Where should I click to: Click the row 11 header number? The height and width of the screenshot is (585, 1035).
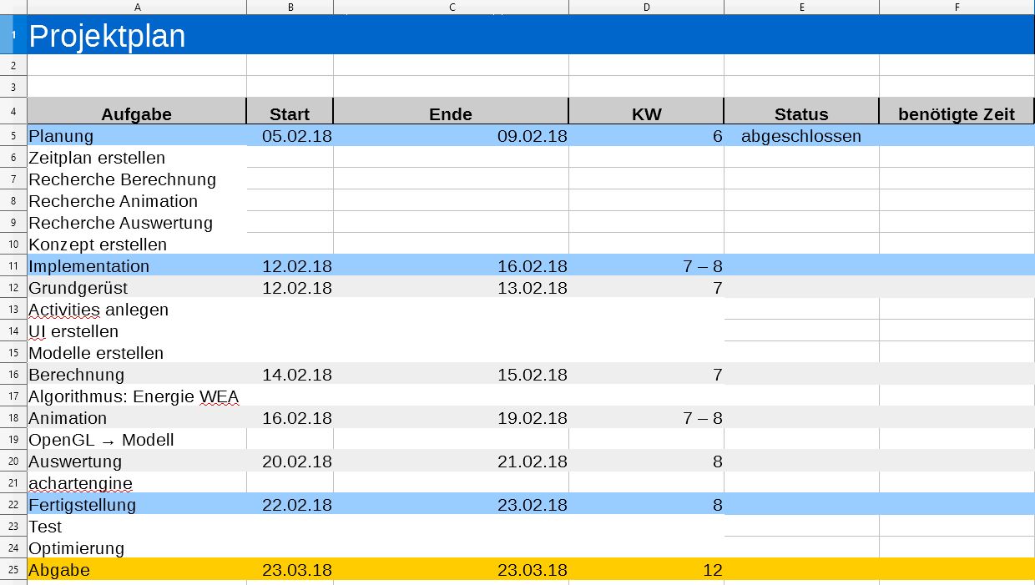point(13,266)
